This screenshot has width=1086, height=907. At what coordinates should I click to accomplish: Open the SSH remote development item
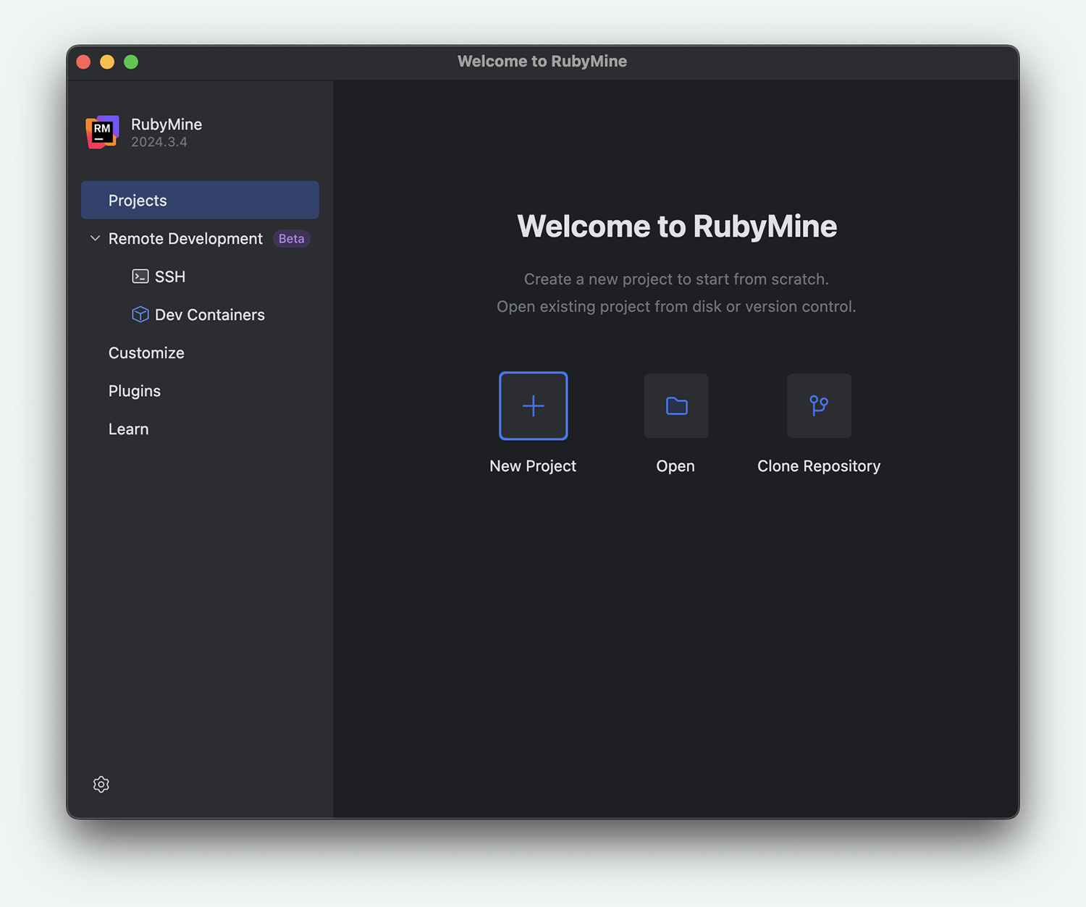coord(170,277)
